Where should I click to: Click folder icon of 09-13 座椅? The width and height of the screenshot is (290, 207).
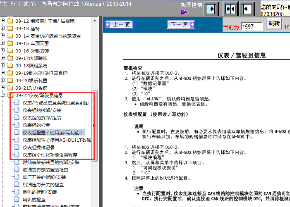tap(10, 28)
